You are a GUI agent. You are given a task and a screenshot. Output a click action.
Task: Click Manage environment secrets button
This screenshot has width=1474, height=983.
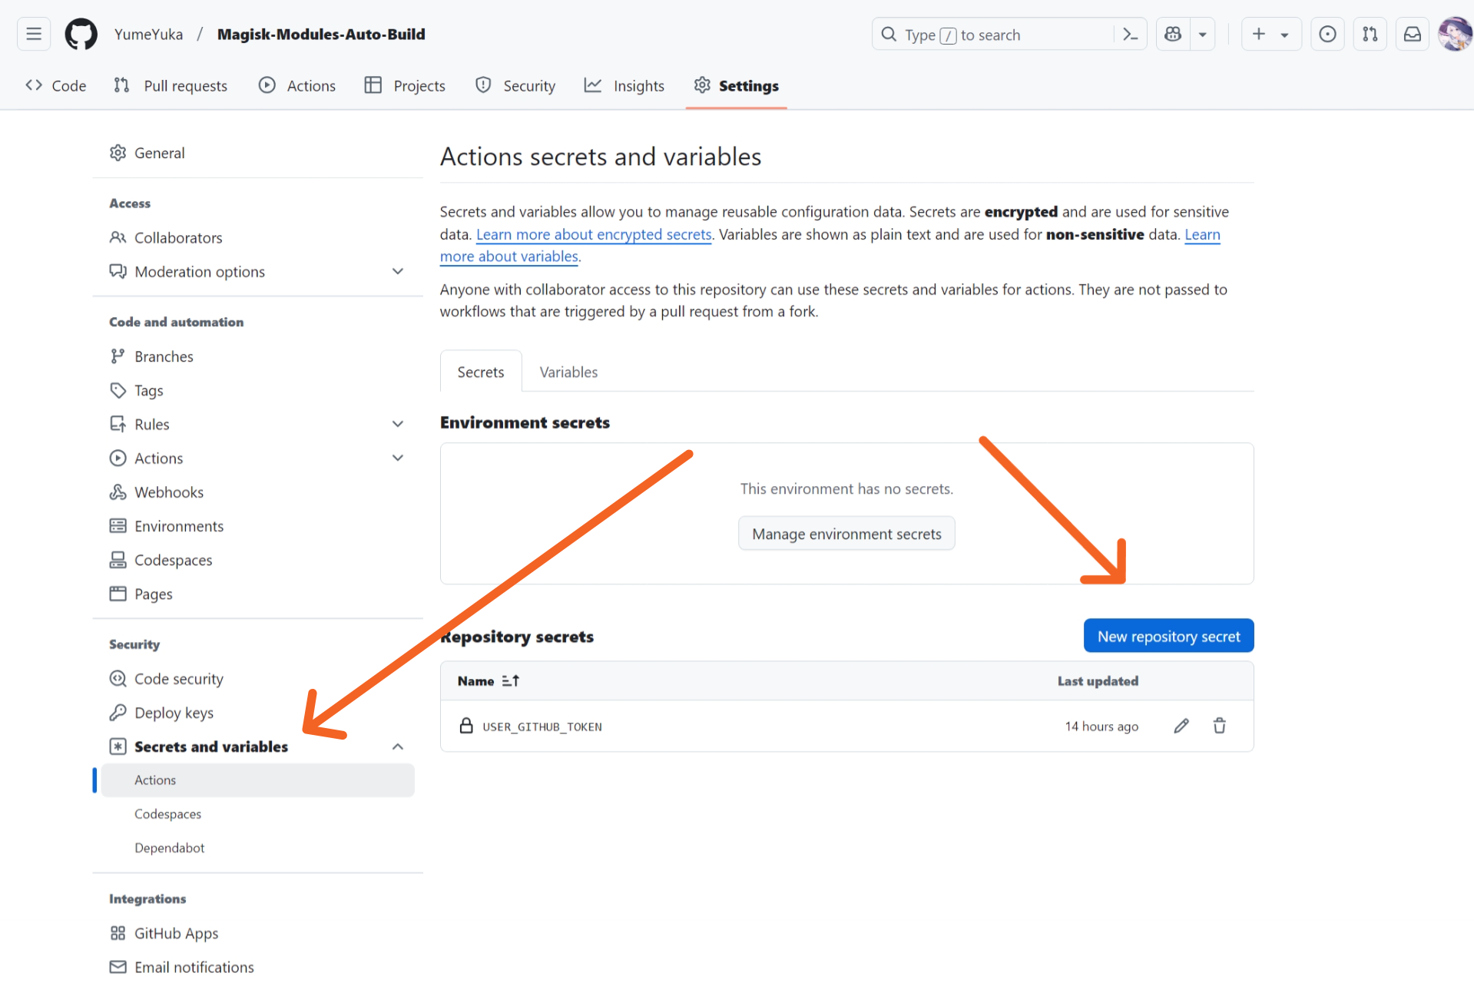point(846,534)
